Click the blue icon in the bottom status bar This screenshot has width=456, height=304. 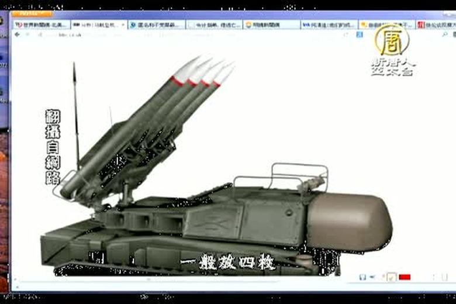(x=362, y=277)
